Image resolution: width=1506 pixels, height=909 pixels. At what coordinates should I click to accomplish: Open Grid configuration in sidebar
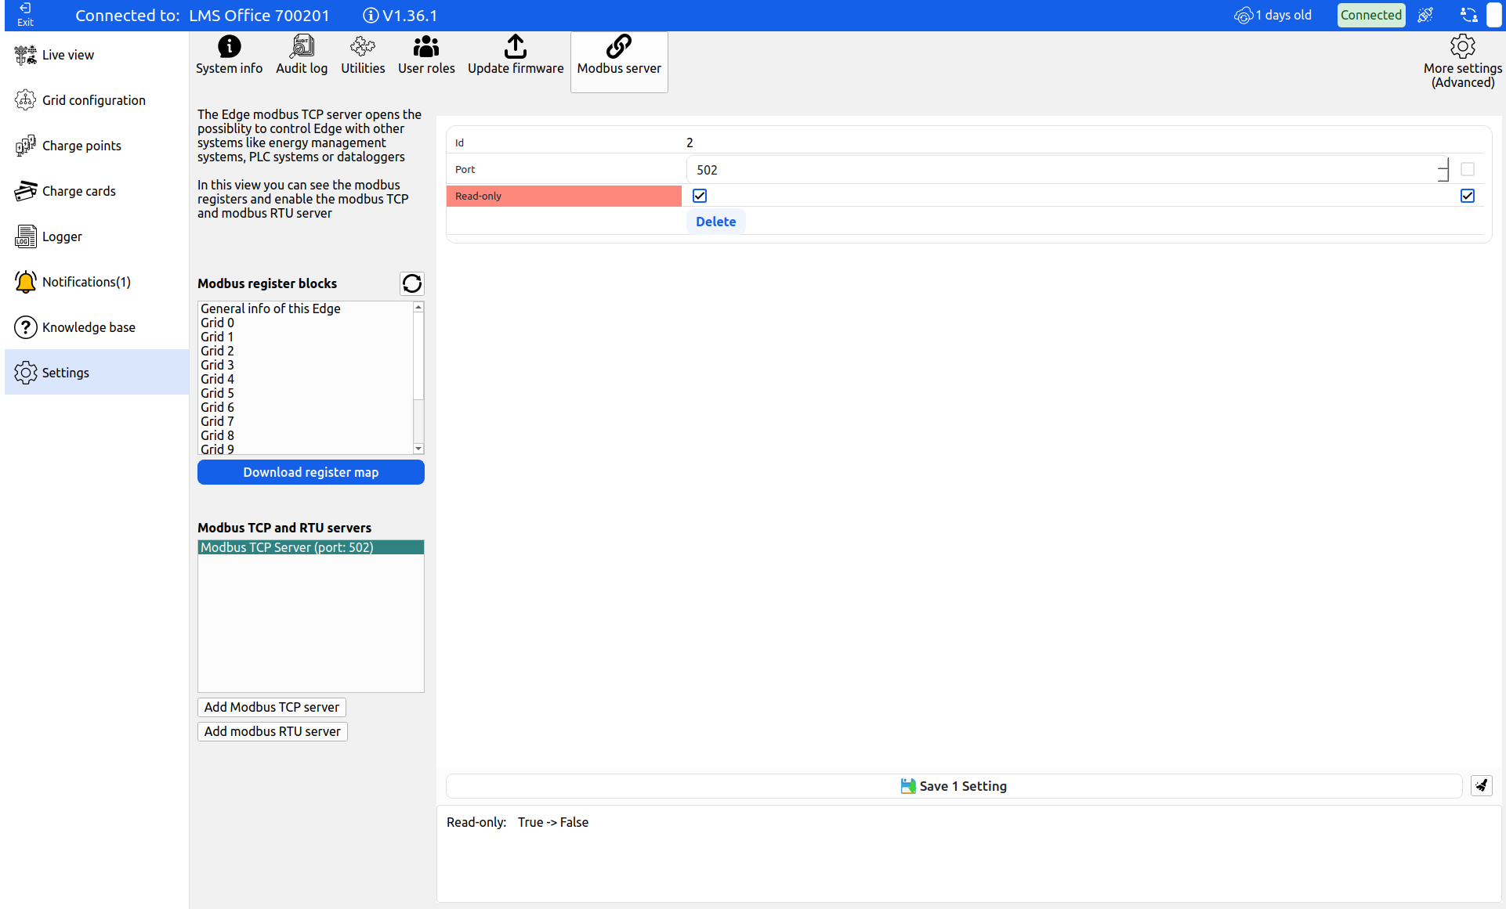97,100
